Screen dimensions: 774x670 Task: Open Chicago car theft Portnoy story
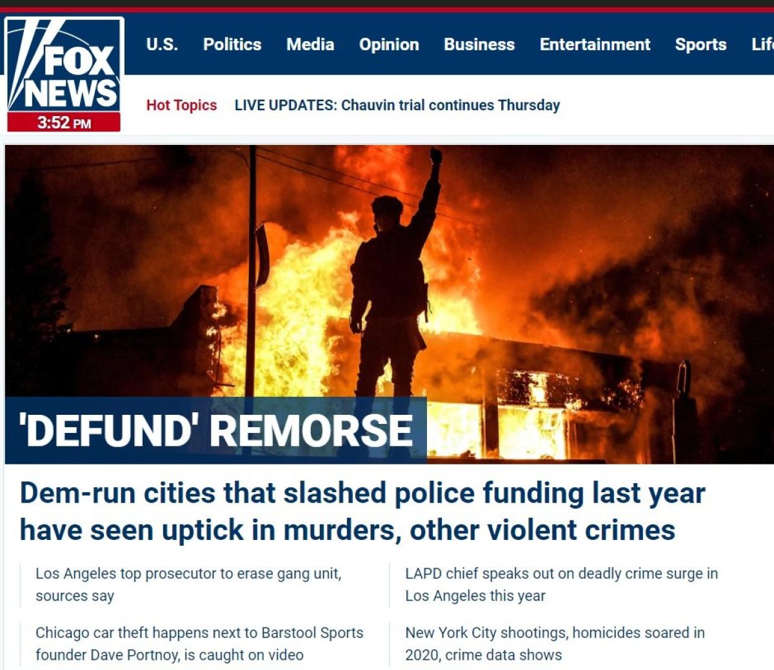(199, 644)
